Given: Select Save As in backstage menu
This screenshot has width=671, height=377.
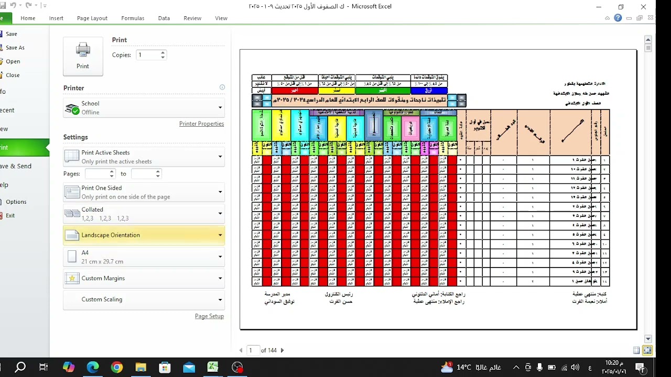Looking at the screenshot, I should tap(15, 48).
